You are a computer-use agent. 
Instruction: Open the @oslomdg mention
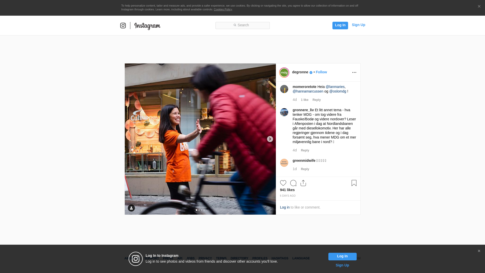(337, 91)
